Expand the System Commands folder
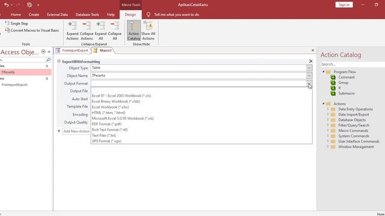This screenshot has width=385, height=216. coord(328,136)
